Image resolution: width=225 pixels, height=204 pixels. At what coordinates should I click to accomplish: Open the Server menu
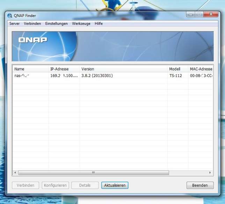(x=14, y=23)
